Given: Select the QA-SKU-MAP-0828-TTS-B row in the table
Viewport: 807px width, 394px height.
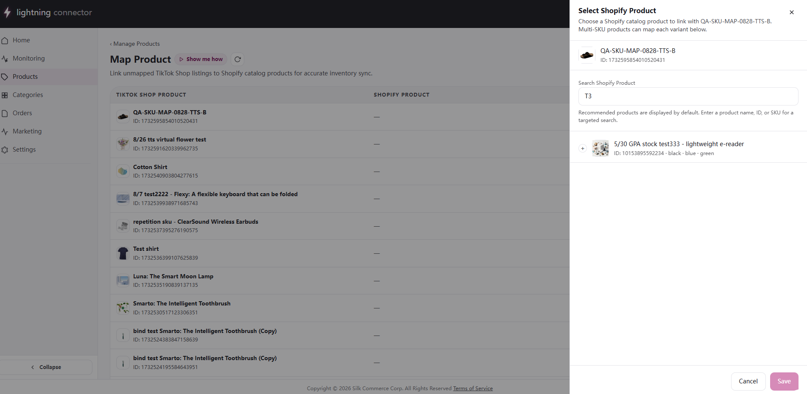Looking at the screenshot, I should (x=340, y=117).
